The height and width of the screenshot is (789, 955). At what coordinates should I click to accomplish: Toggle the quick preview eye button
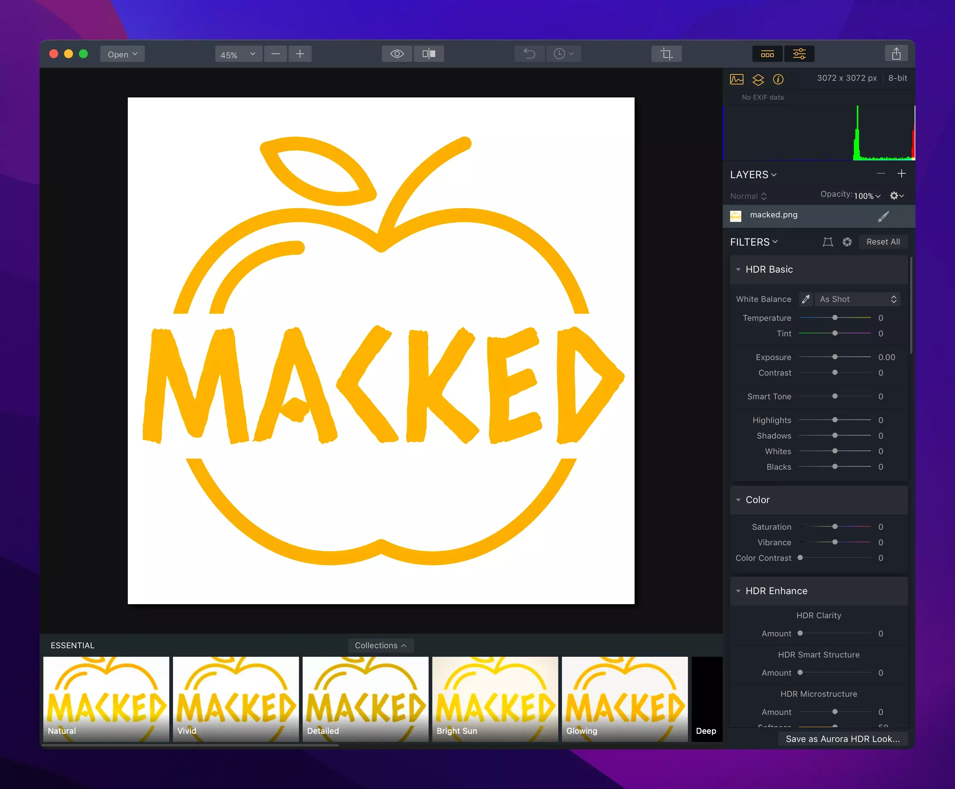tap(397, 54)
